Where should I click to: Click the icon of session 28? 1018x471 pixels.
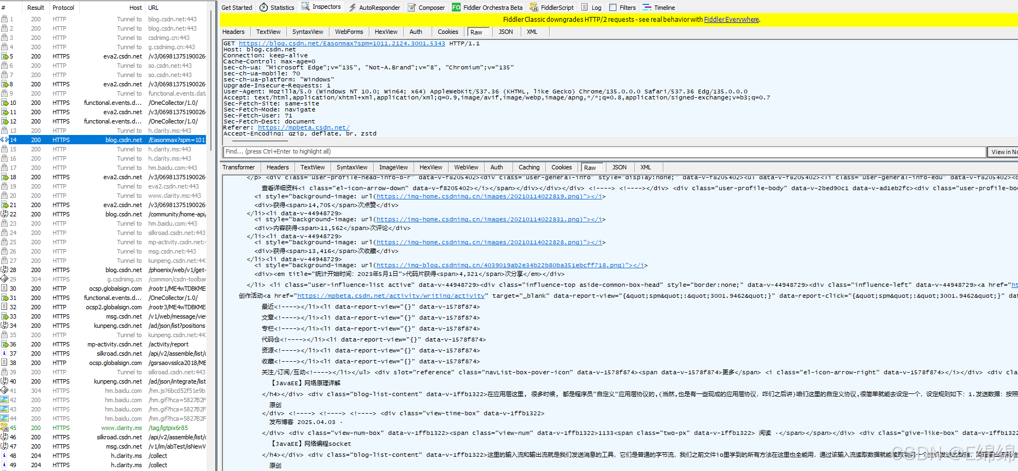(4, 270)
